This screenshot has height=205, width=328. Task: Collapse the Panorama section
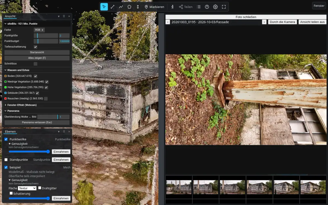point(37,111)
